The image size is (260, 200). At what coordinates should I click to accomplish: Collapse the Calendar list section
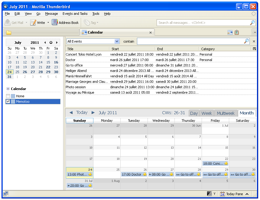(8, 89)
